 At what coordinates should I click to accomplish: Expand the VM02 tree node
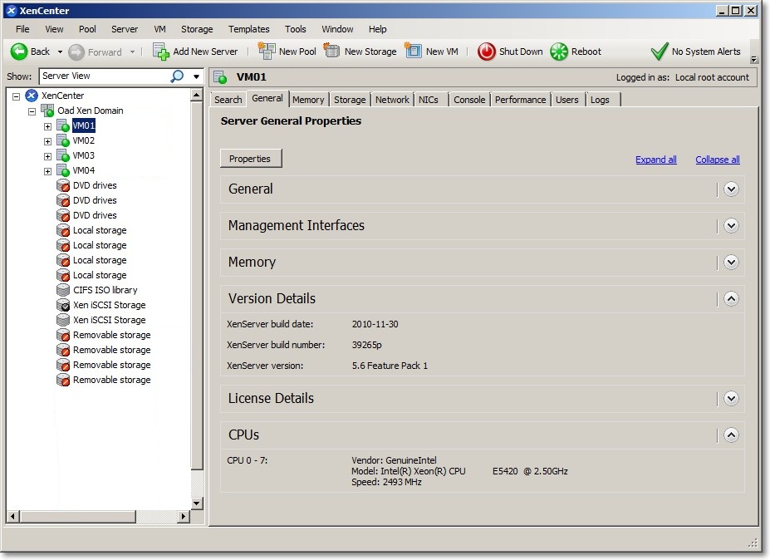(x=47, y=141)
